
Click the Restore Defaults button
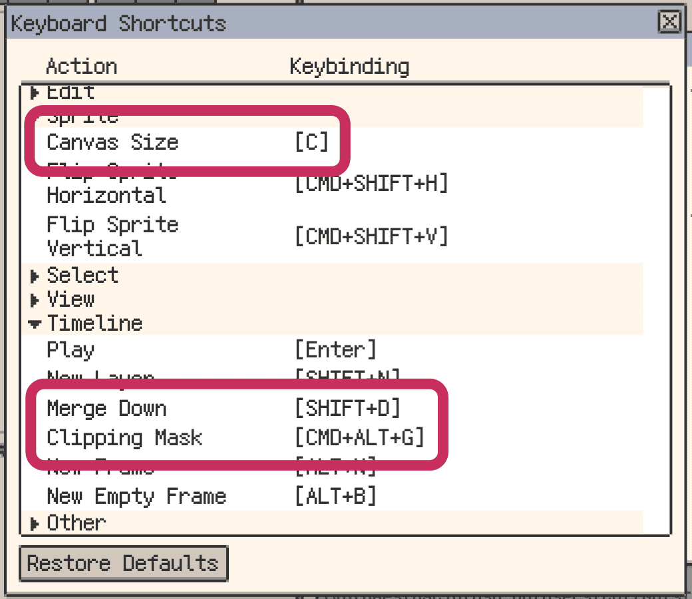[x=123, y=563]
